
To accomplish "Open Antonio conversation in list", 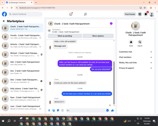I will [x=22, y=46].
